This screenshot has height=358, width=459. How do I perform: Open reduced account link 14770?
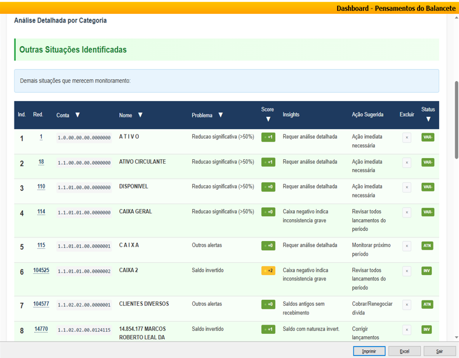(x=41, y=329)
